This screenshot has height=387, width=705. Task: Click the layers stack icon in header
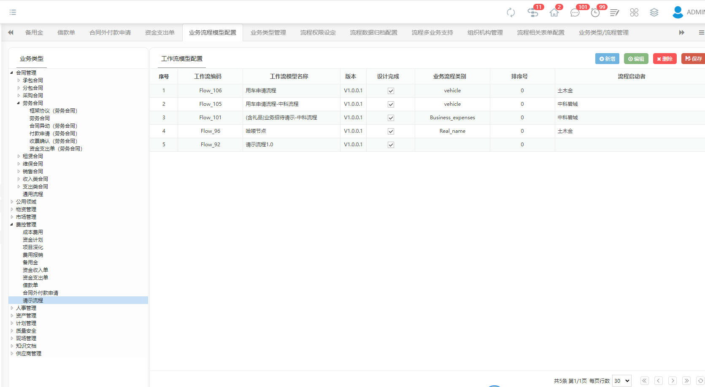(x=654, y=13)
